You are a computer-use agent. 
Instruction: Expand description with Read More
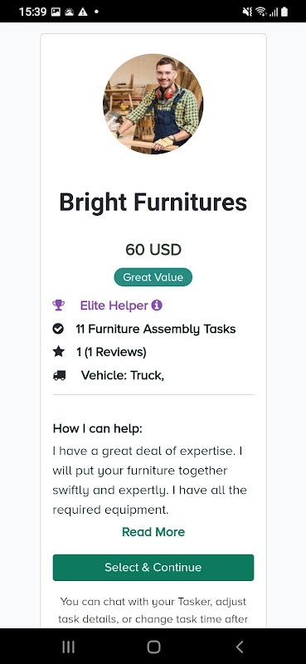pos(153,532)
